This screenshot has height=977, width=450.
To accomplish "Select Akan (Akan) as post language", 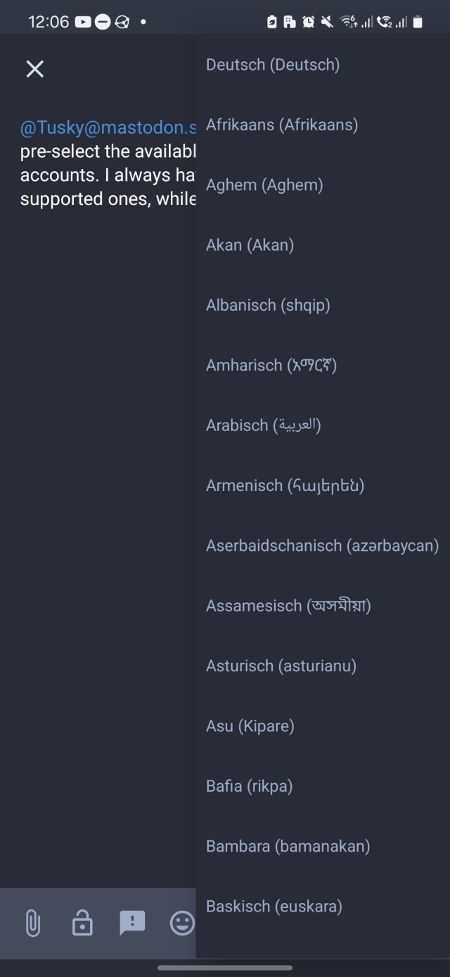I will pyautogui.click(x=250, y=245).
